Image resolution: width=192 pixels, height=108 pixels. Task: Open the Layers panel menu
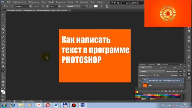[184, 64]
